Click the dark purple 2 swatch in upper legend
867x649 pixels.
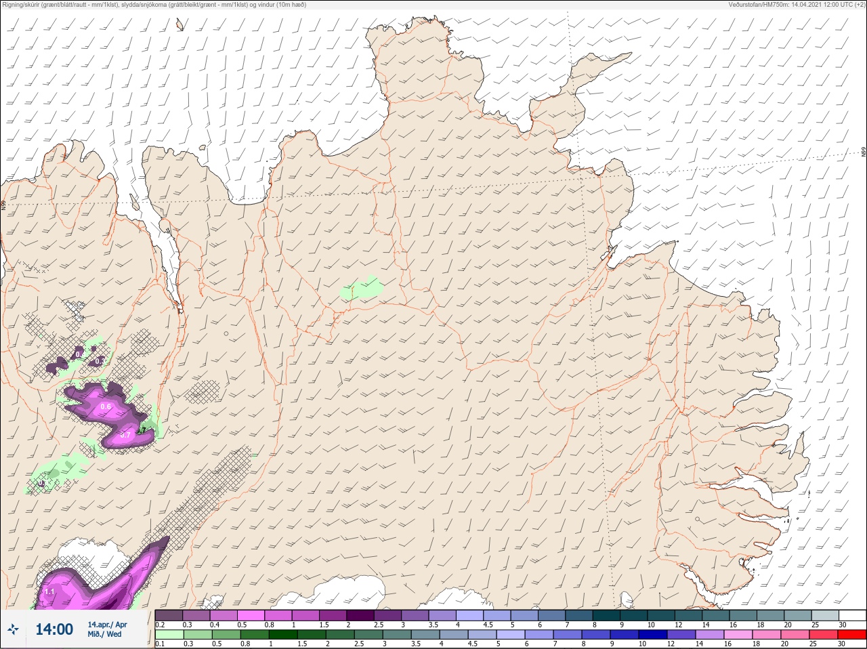[x=360, y=616]
